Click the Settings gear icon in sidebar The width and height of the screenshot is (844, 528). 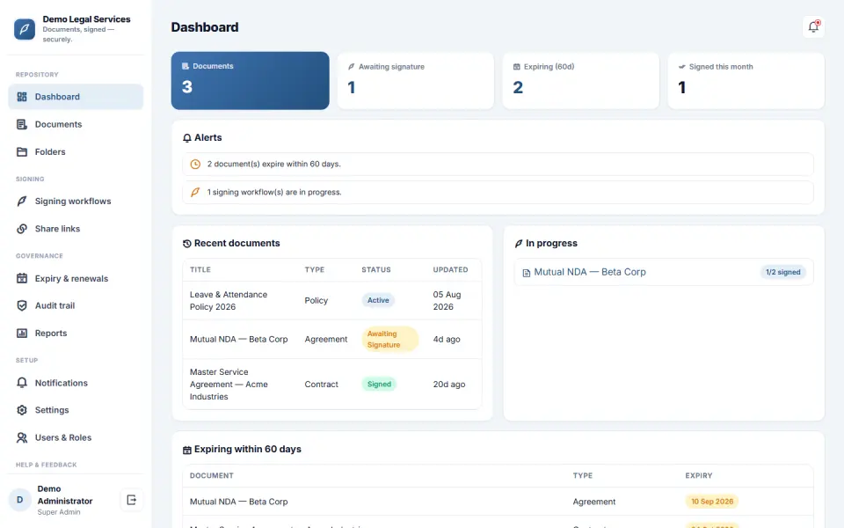[21, 410]
